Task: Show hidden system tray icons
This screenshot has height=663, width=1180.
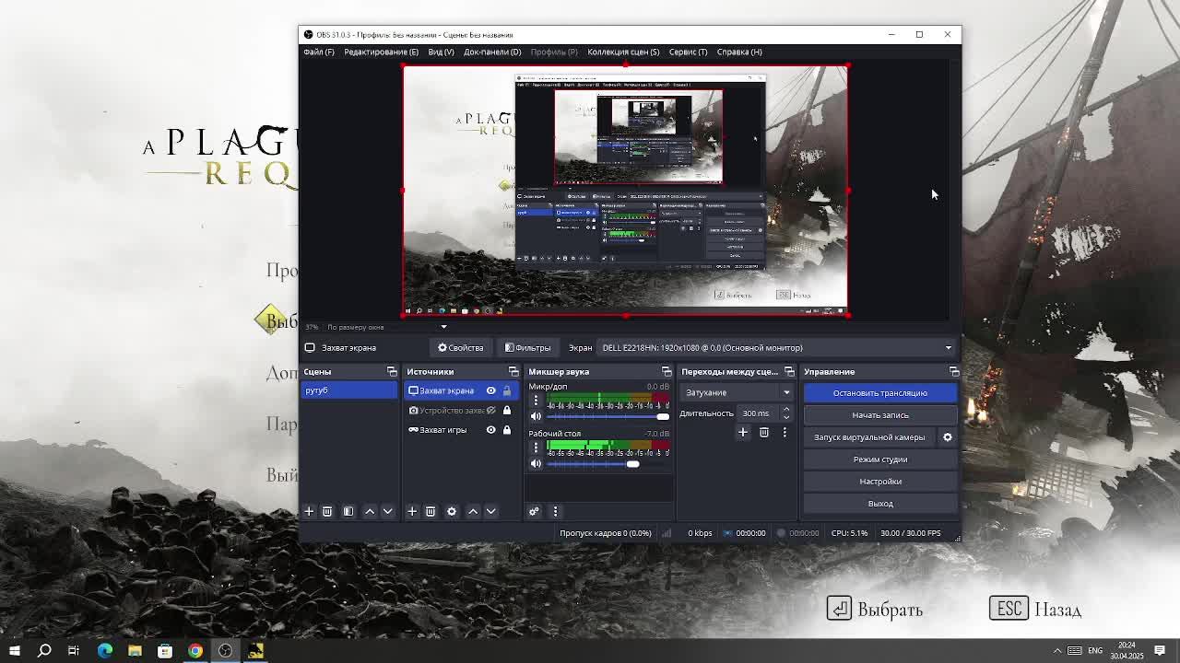Action: pyautogui.click(x=1057, y=651)
